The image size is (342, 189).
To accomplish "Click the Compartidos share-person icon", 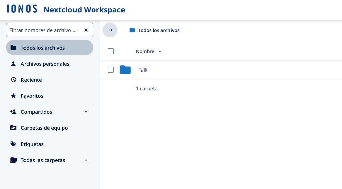I will (13, 112).
